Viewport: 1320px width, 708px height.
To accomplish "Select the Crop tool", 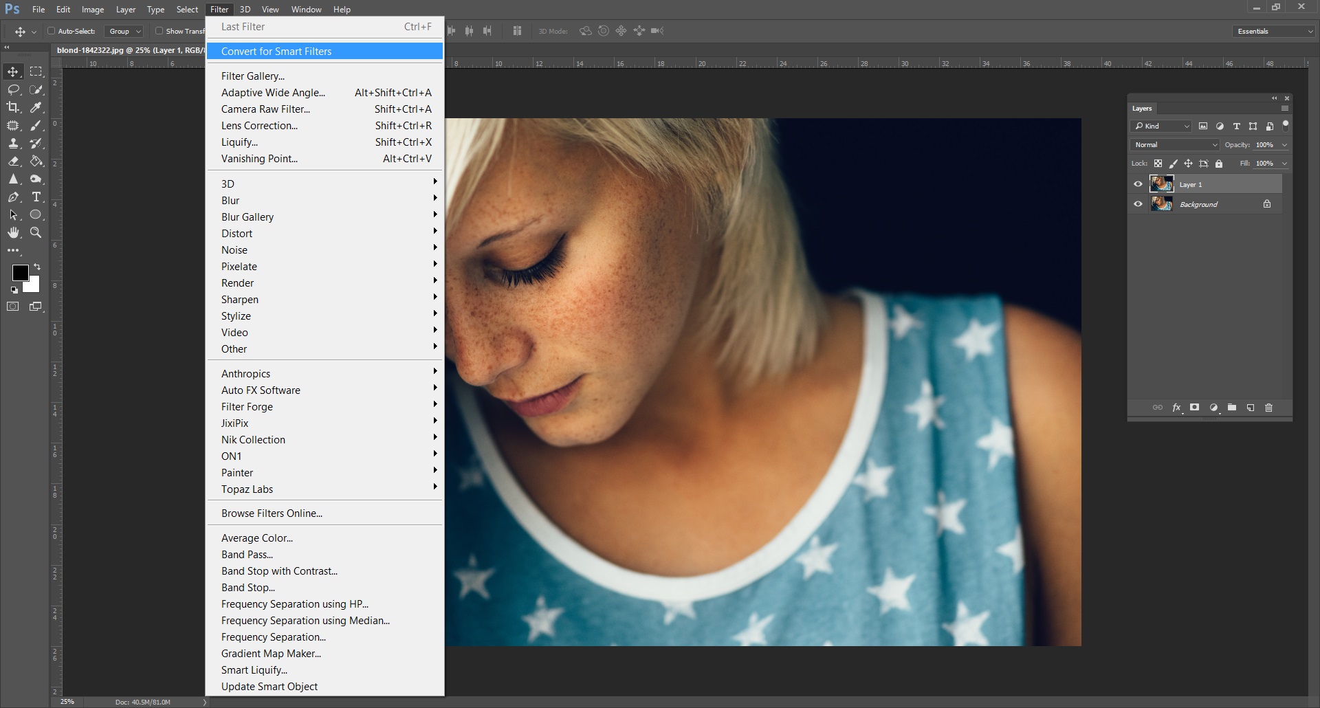I will click(x=13, y=107).
